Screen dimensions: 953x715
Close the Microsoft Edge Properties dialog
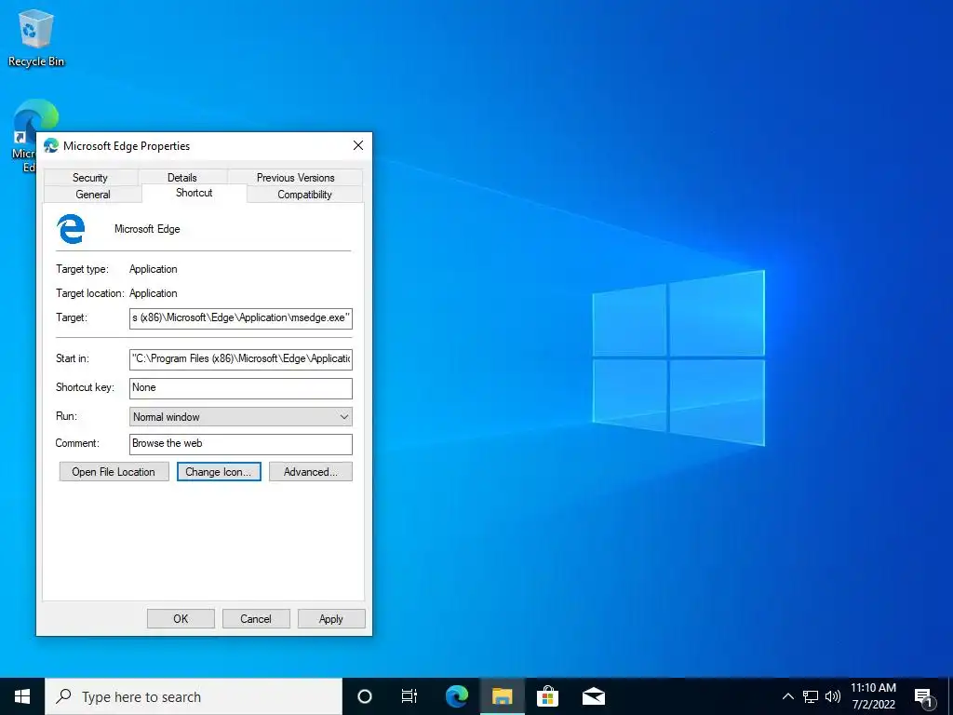pyautogui.click(x=358, y=145)
